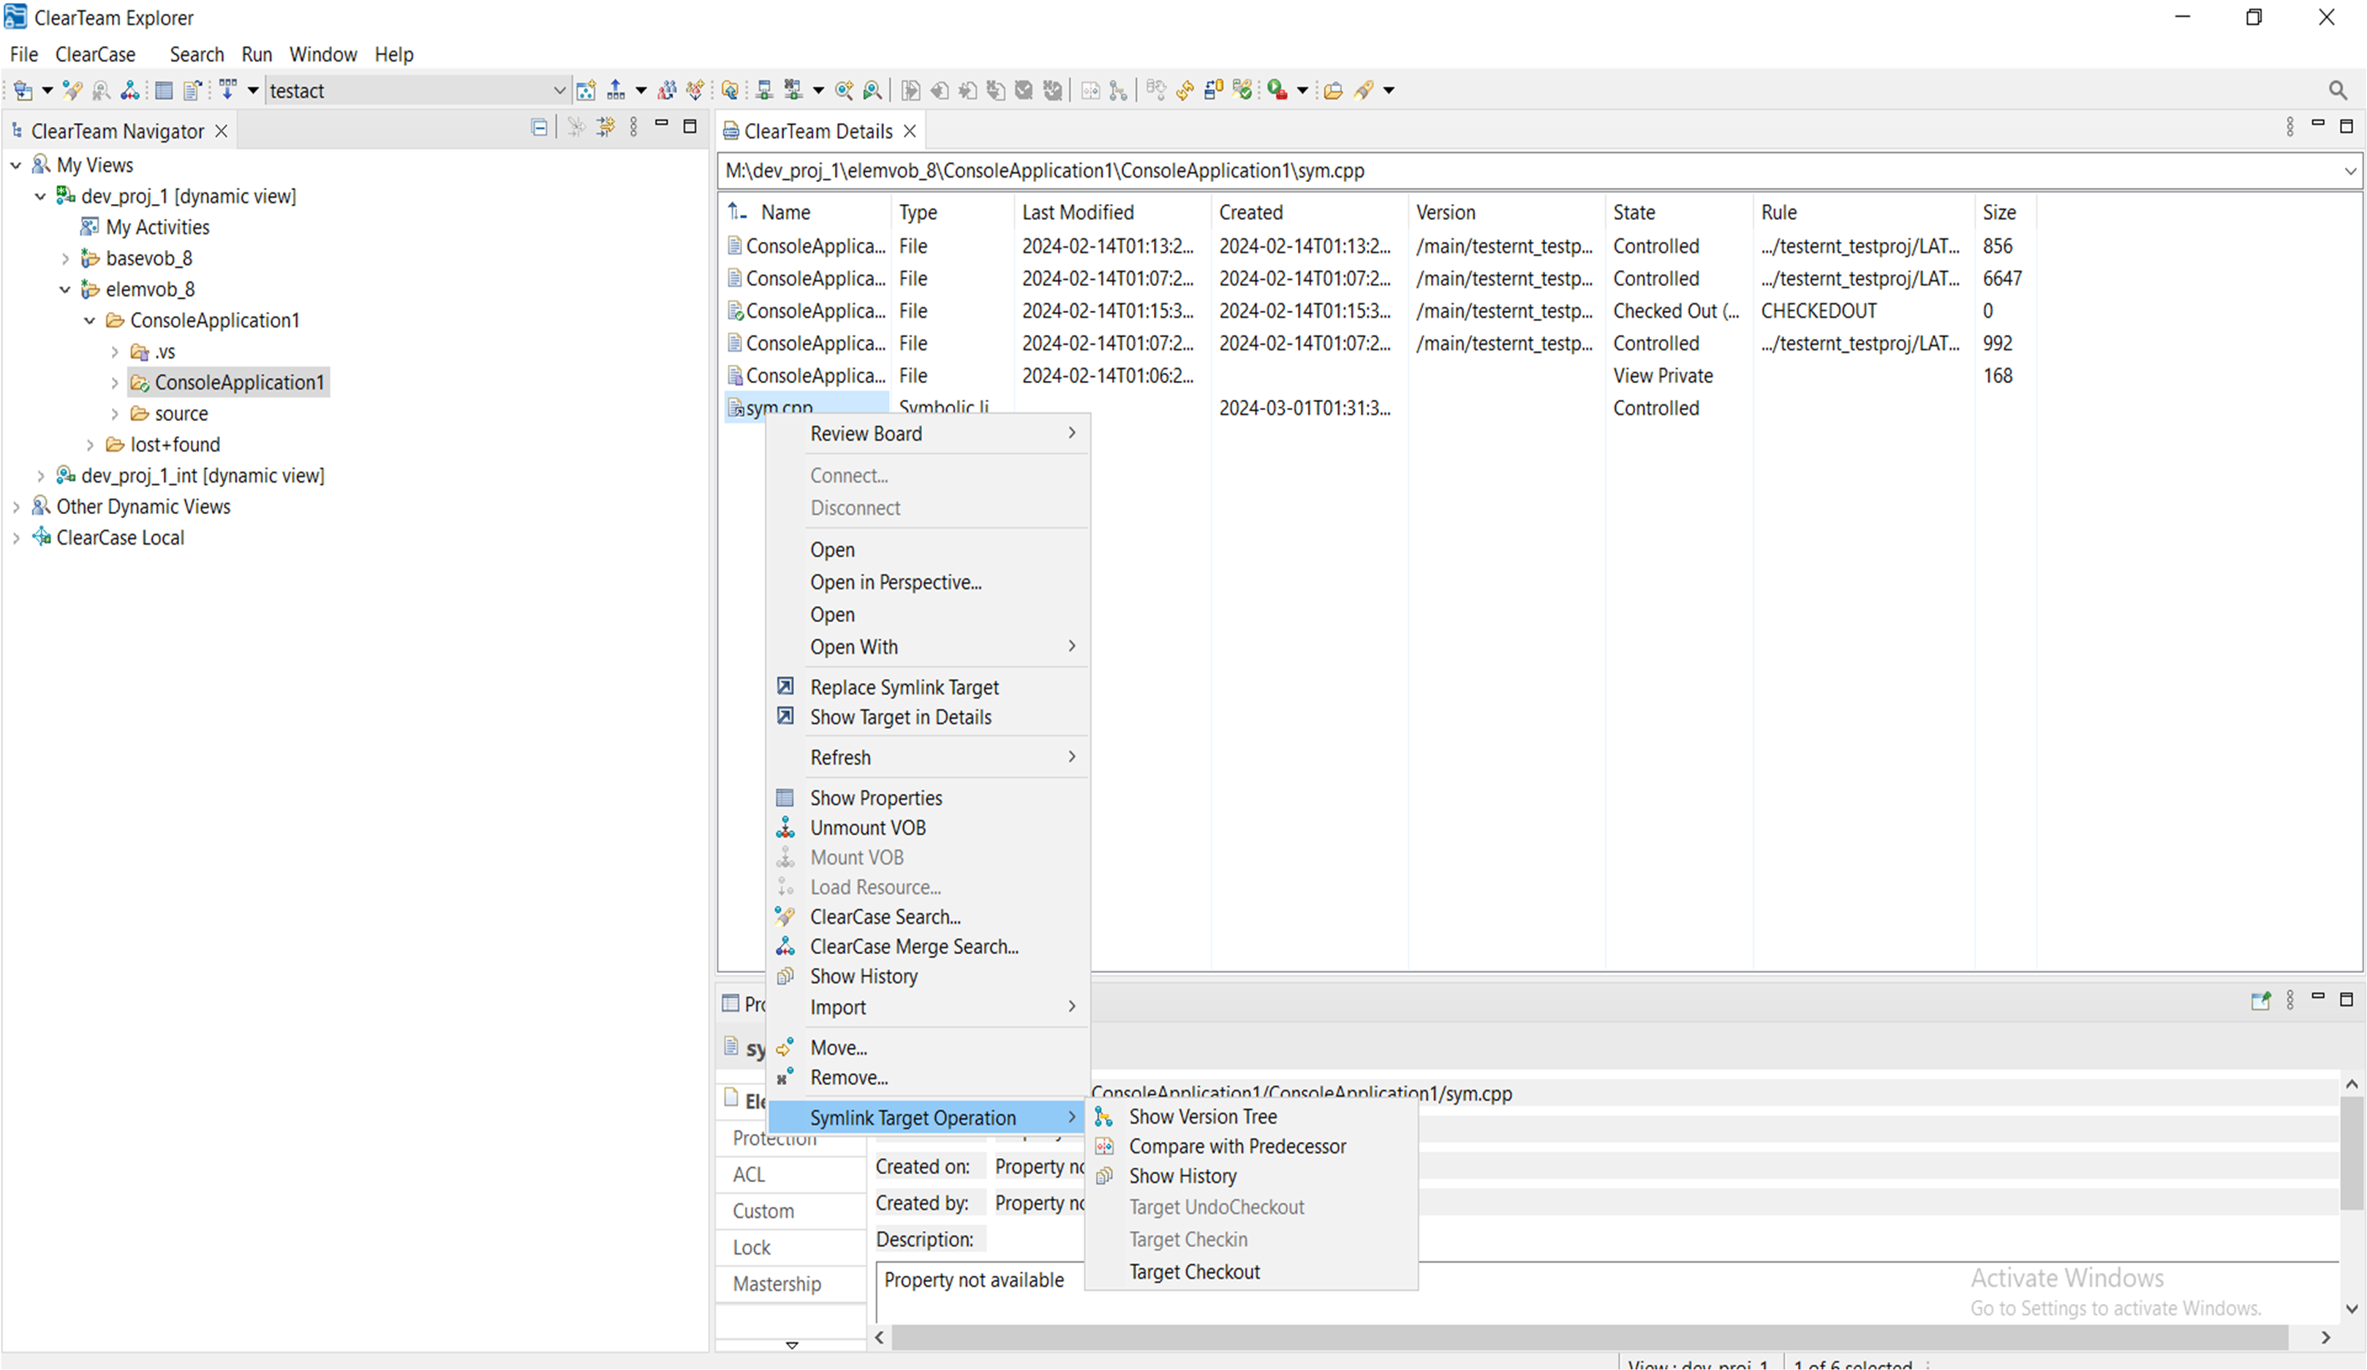The image size is (2367, 1370).
Task: Open the Lock properties tab
Action: click(x=791, y=1248)
